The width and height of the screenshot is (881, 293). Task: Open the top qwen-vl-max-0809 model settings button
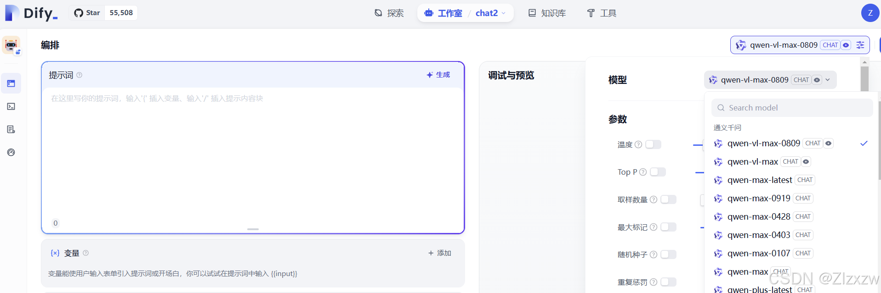800,45
